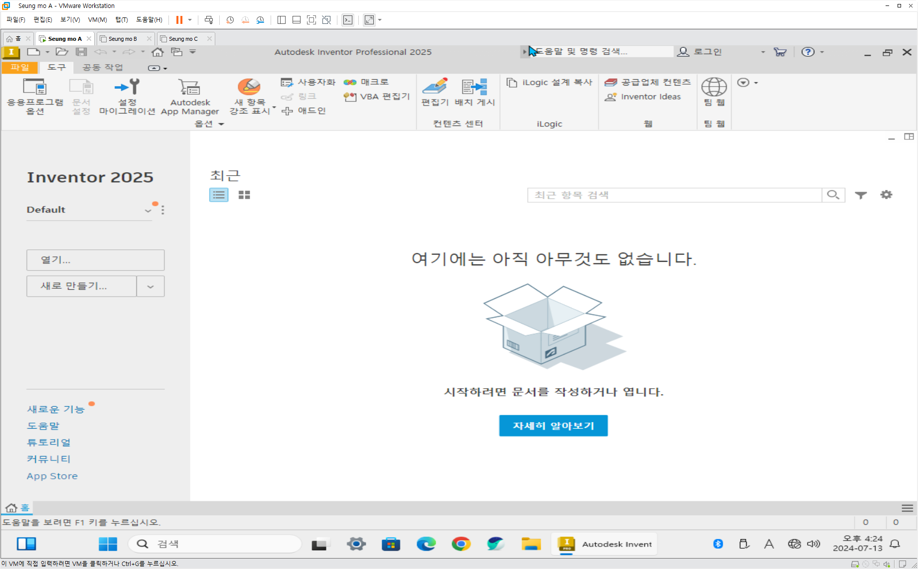This screenshot has height=569, width=918.
Task: Click New Item Highlight (새 항목 강조 표시) icon
Action: tap(249, 87)
